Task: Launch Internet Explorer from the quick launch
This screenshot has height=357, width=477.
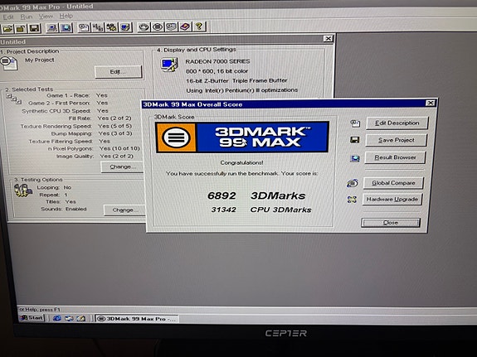Action: pos(57,318)
